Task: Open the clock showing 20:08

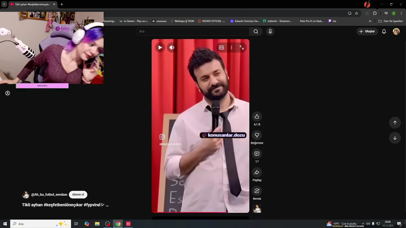Action: coord(388,224)
